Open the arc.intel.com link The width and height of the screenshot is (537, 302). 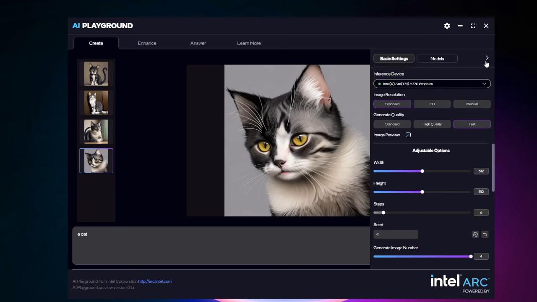click(155, 281)
